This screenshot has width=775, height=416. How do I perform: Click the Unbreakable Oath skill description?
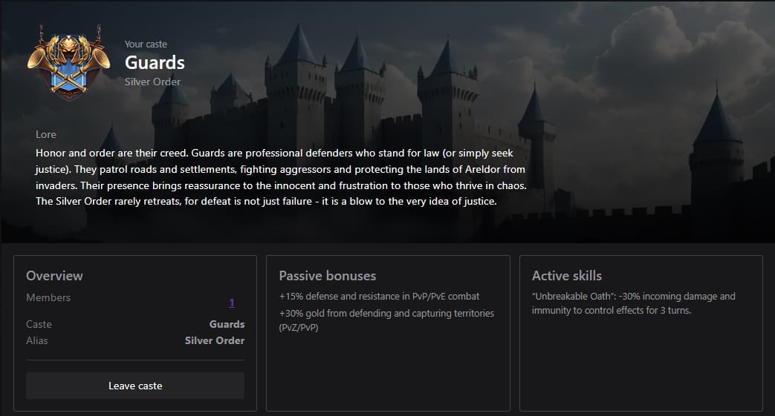tap(633, 303)
